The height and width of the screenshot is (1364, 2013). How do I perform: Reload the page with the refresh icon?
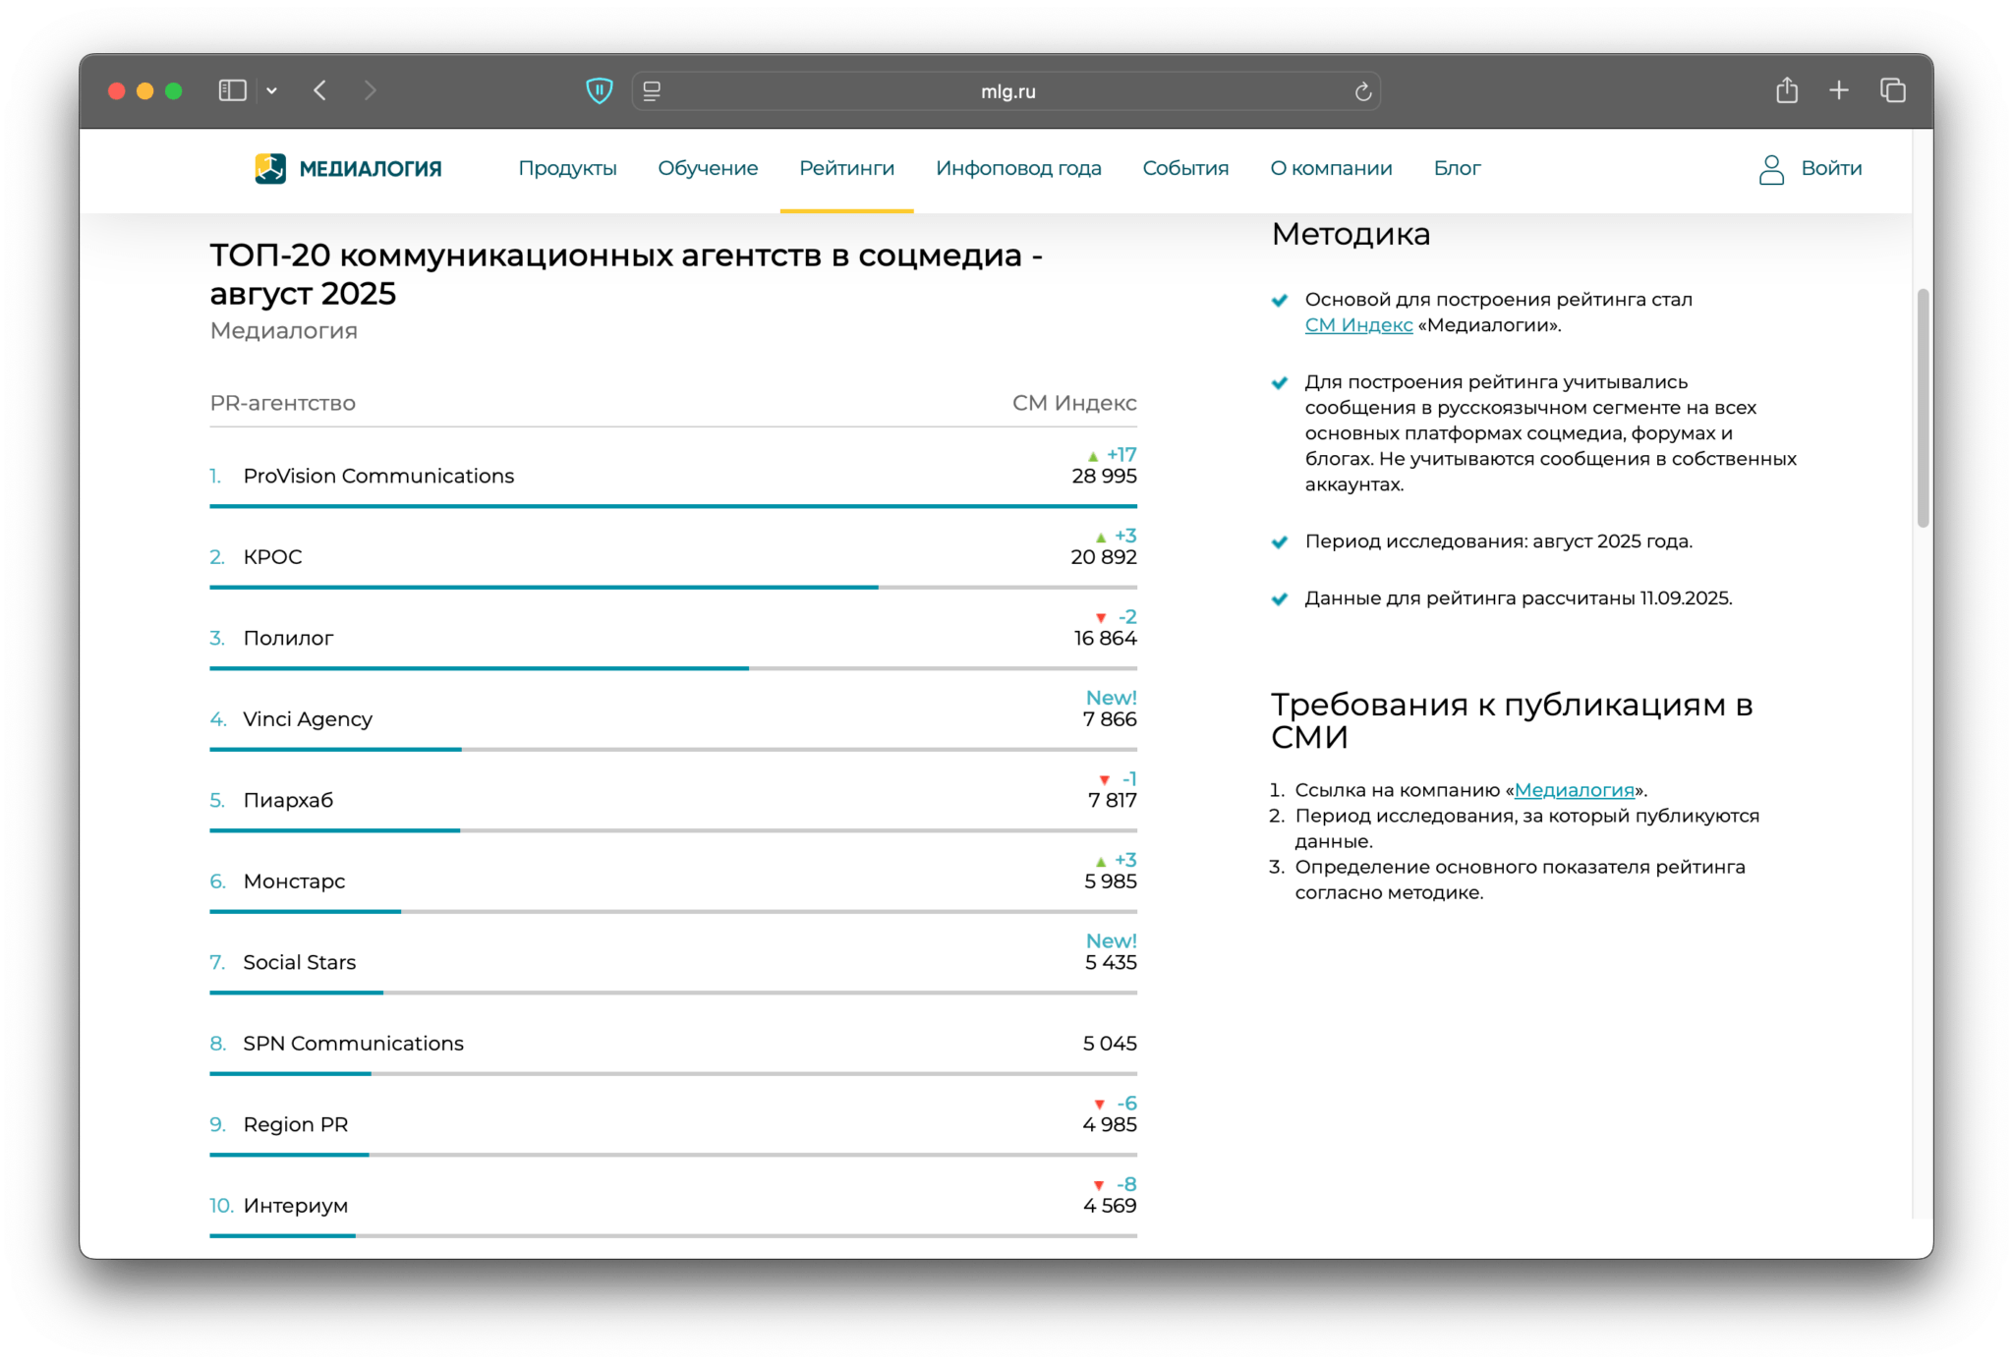point(1362,91)
